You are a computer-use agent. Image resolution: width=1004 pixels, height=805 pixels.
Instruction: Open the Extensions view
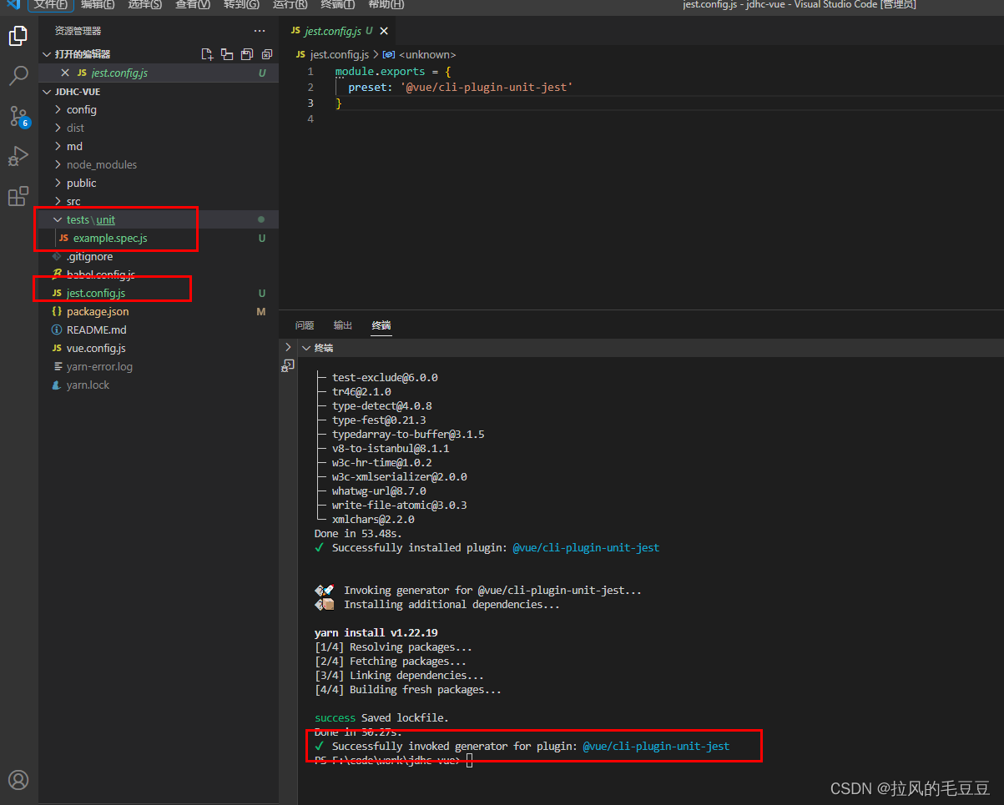pos(18,197)
